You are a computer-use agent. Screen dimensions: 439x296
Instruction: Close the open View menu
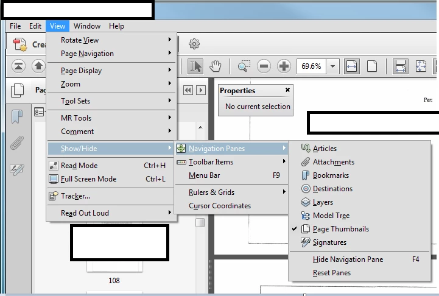click(x=57, y=26)
